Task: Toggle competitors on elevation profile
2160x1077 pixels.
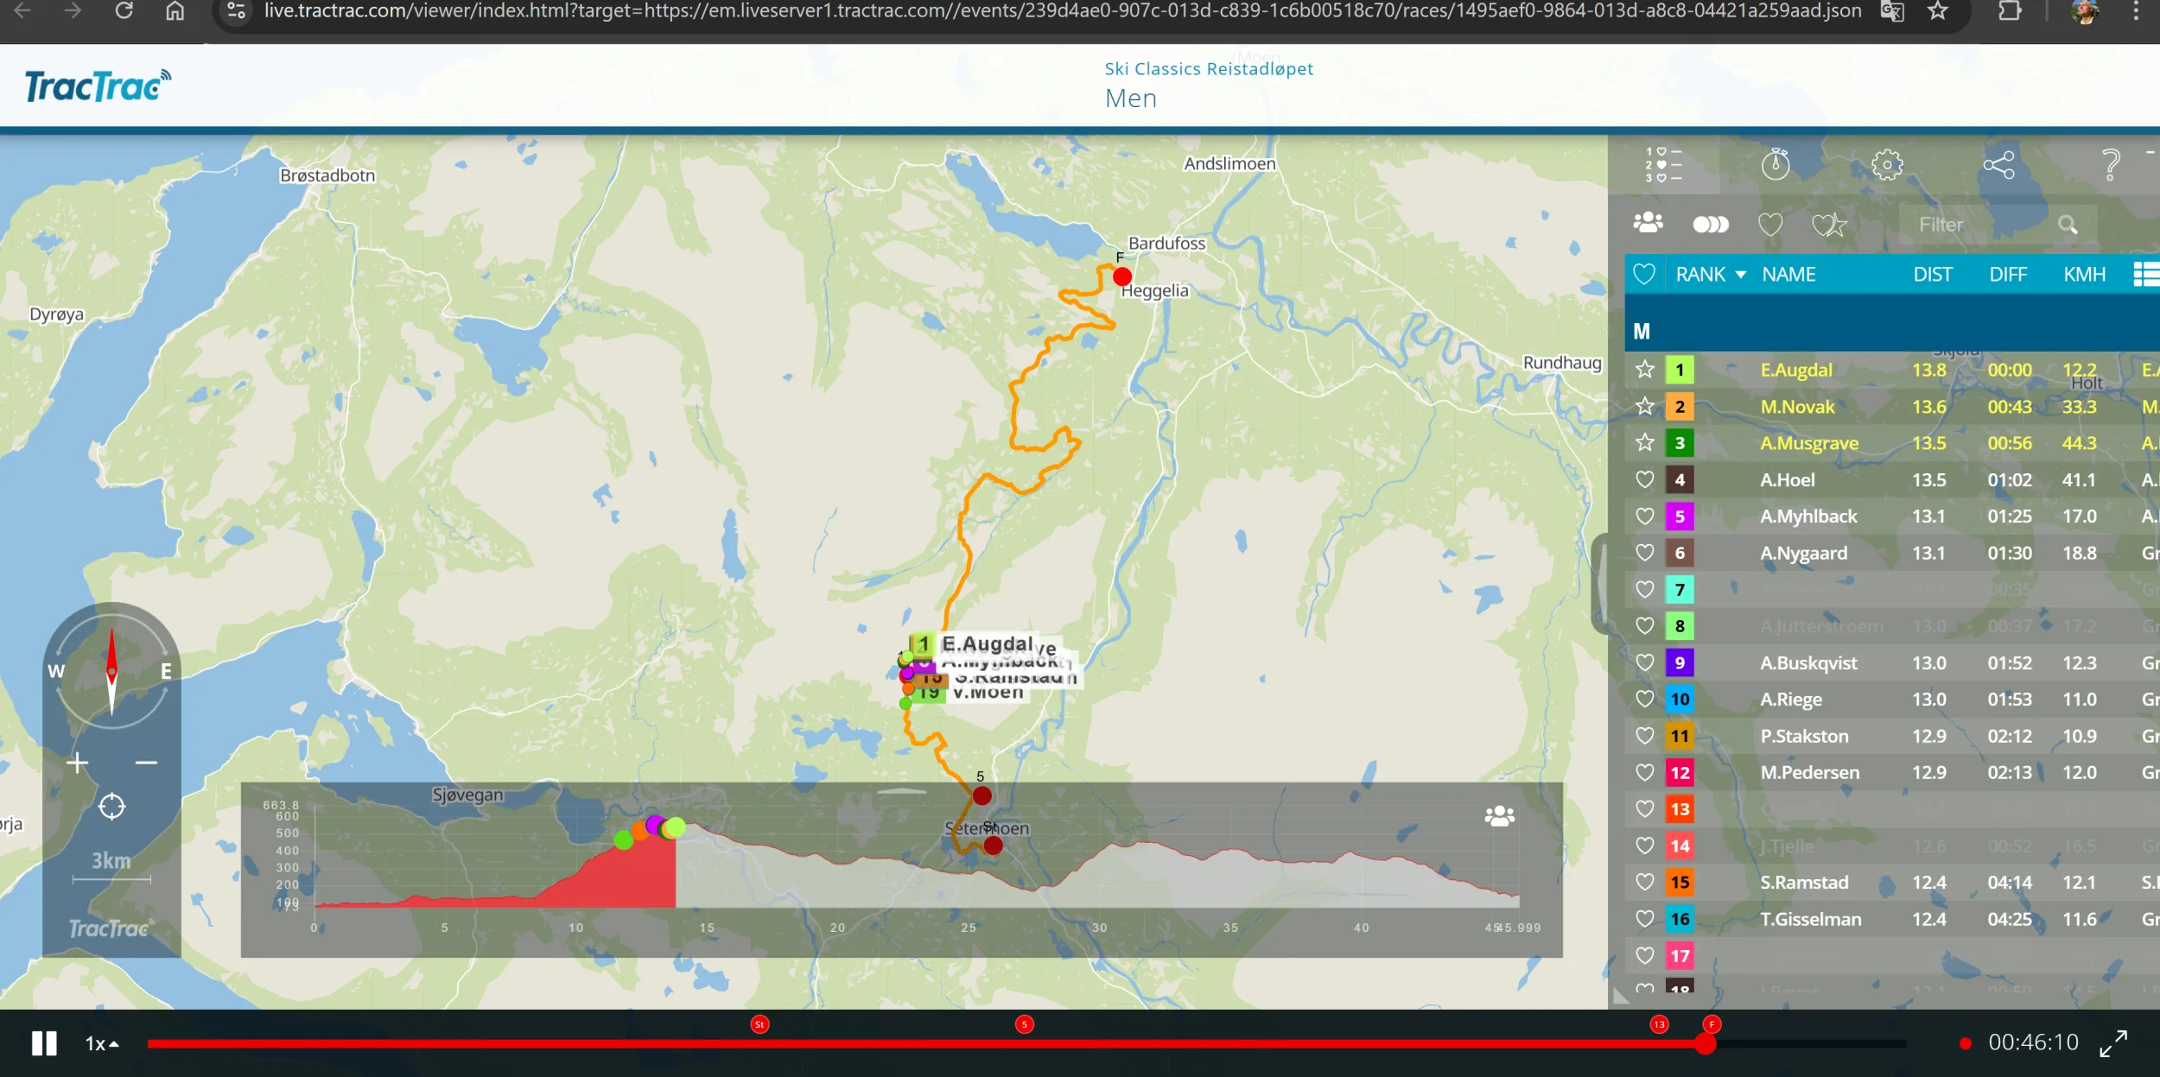Action: (1499, 815)
